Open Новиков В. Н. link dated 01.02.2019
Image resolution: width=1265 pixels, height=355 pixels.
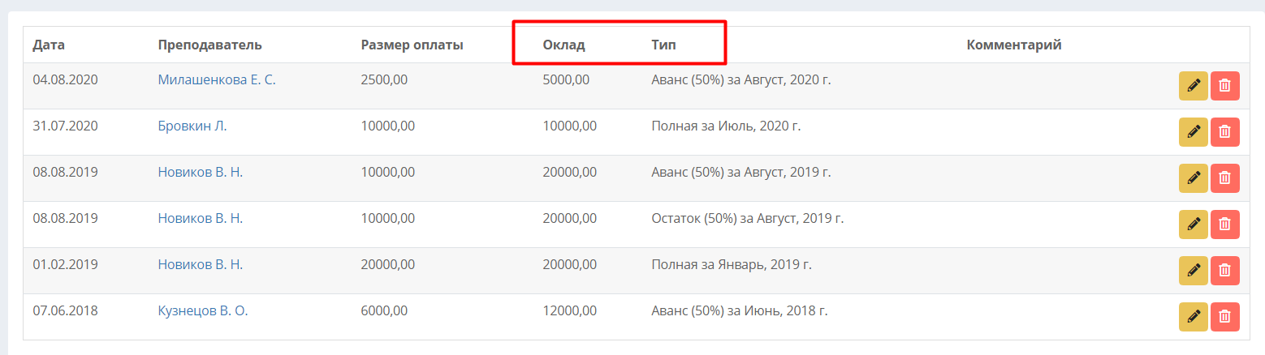[x=201, y=264]
